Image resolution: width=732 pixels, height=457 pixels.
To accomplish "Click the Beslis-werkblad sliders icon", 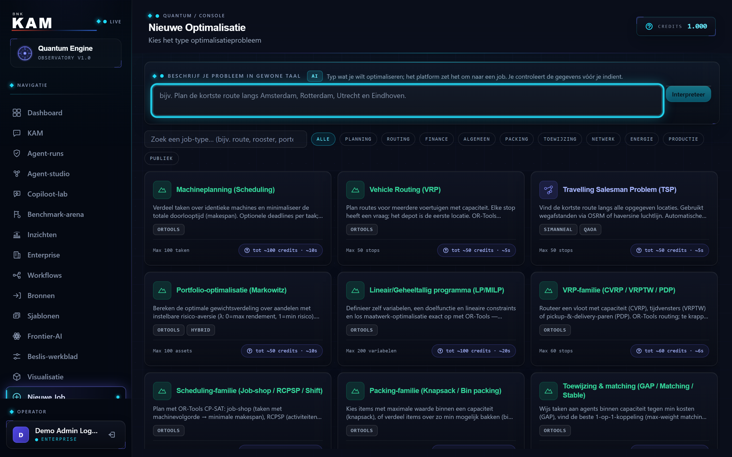I will click(x=17, y=356).
